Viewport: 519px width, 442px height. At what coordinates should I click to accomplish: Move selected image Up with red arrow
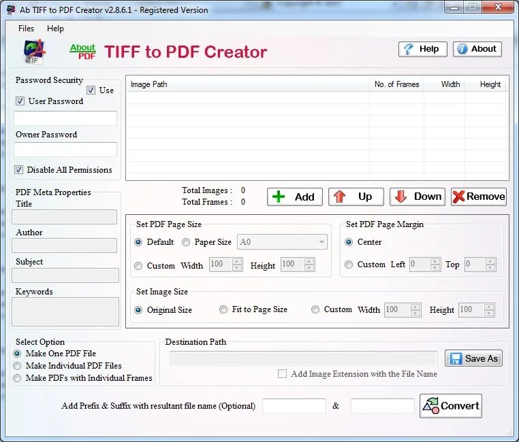pyautogui.click(x=356, y=197)
